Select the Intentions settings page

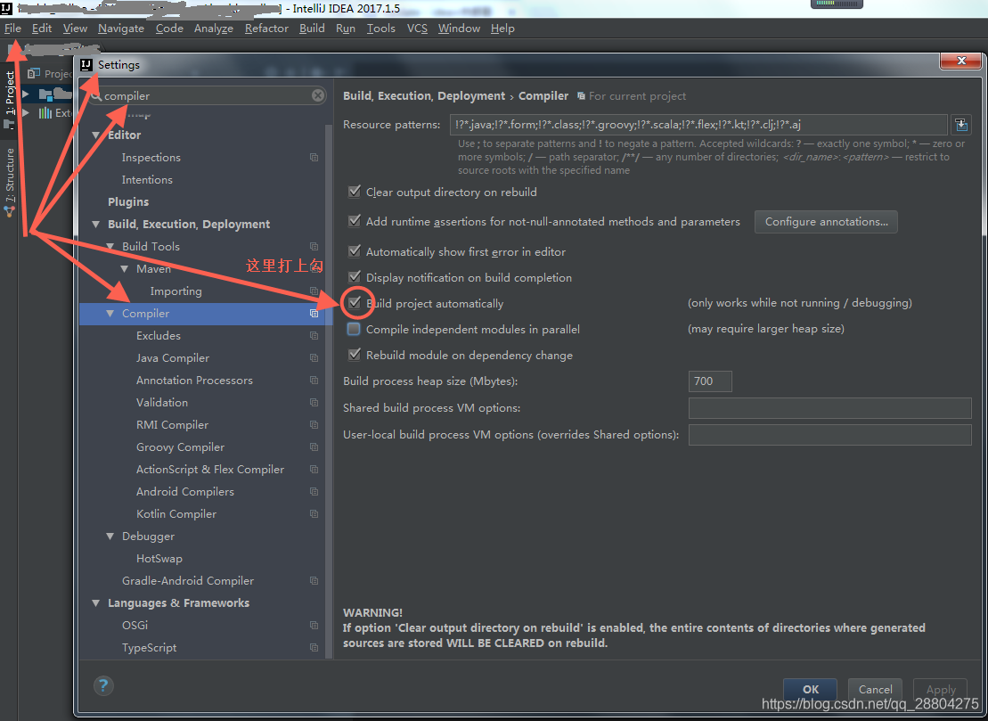(147, 180)
